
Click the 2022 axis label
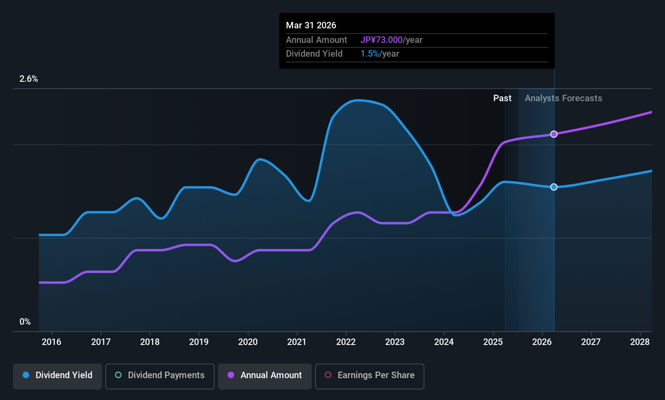click(346, 342)
